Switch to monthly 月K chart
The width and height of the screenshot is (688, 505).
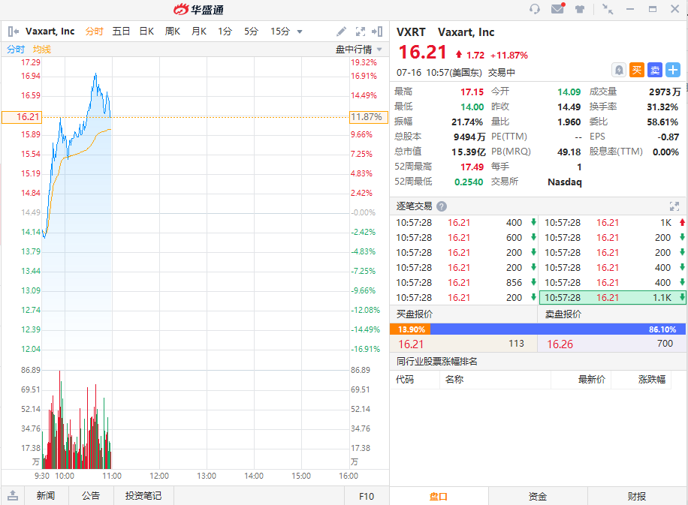(x=199, y=32)
